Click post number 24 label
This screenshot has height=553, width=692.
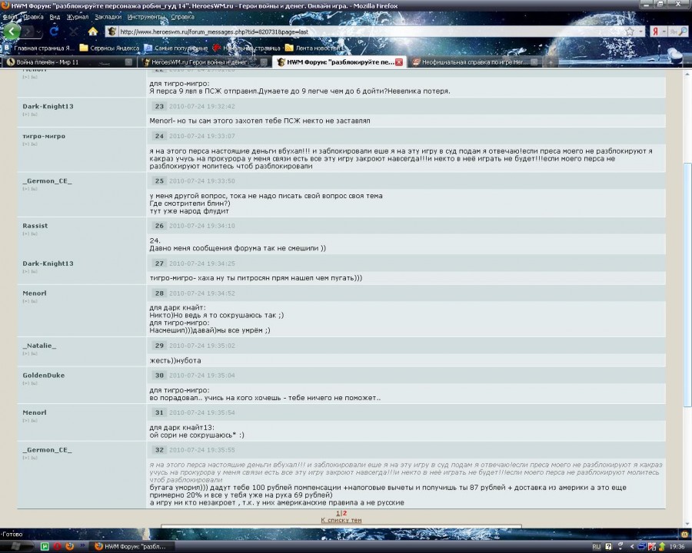pos(159,136)
